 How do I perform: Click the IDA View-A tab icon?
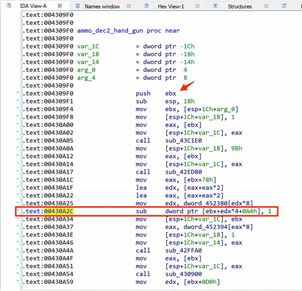point(9,6)
